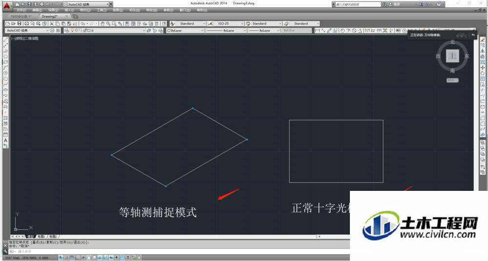Click Move tool in modify toolbar
The width and height of the screenshot is (488, 261).
click(x=483, y=67)
